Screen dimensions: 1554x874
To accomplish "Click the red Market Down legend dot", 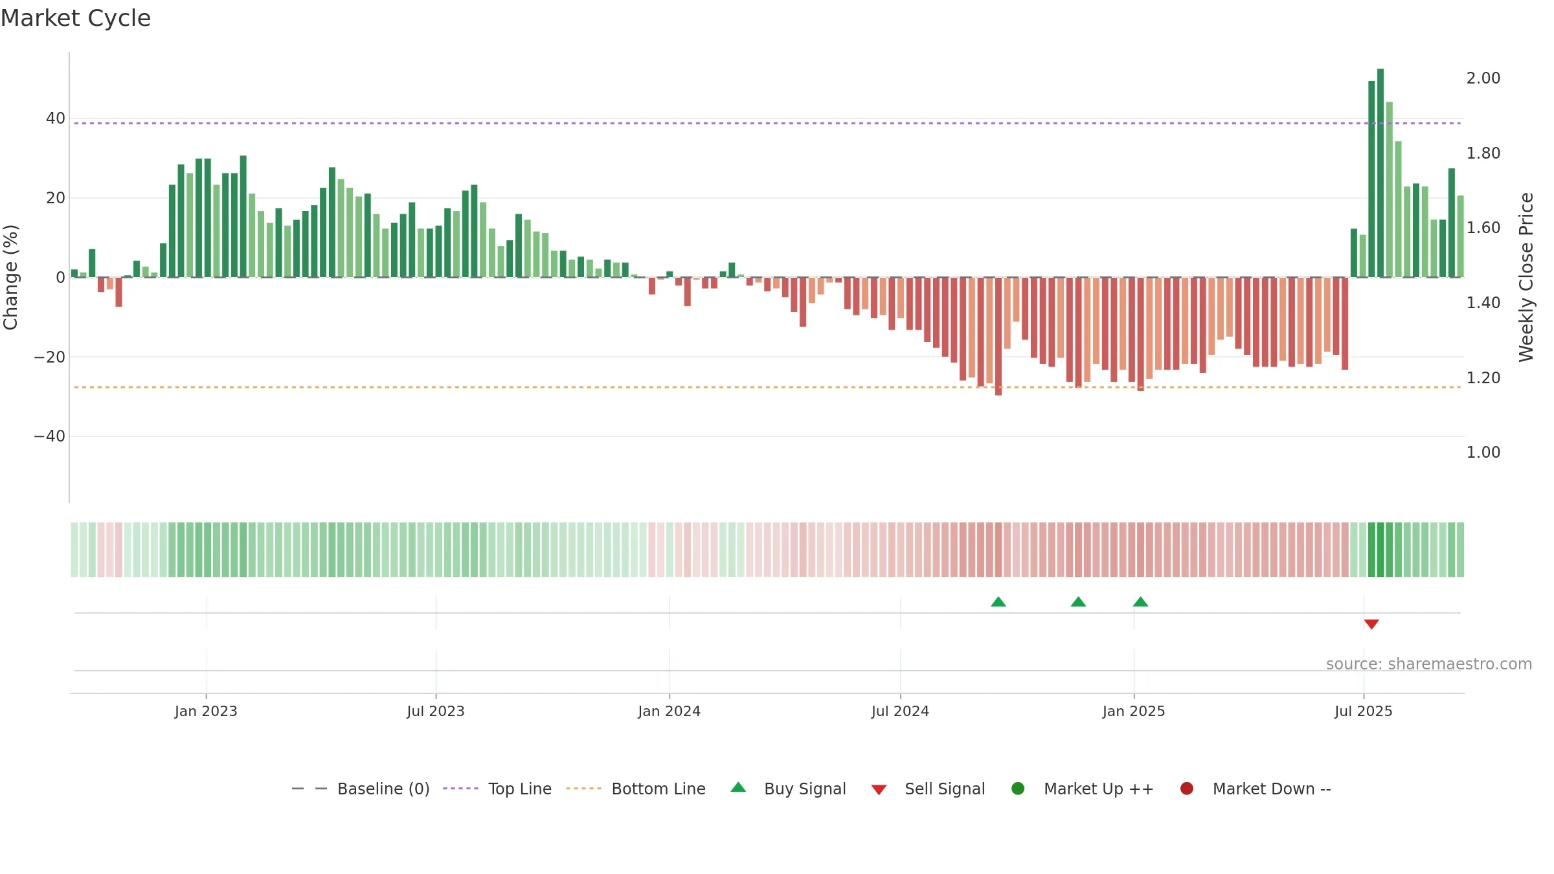I will [1187, 789].
